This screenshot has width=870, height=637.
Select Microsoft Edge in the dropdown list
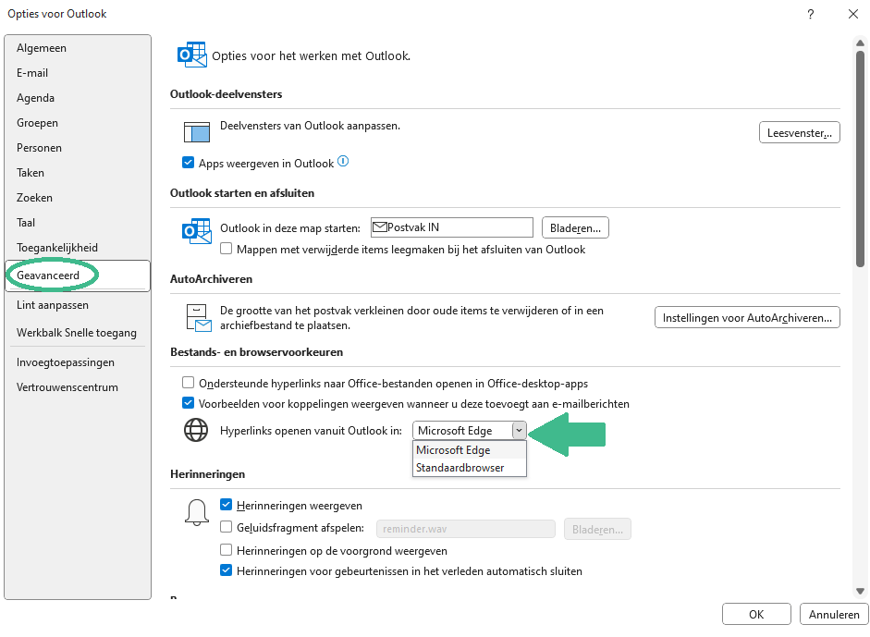[470, 450]
